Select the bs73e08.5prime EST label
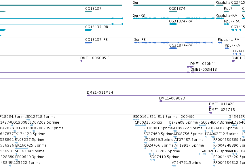 tap(183, 122)
